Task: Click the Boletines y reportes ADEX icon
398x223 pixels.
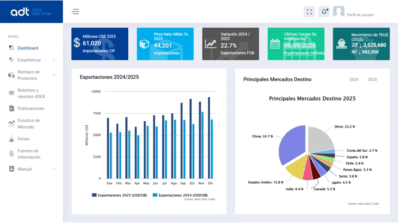Action: 12,93
